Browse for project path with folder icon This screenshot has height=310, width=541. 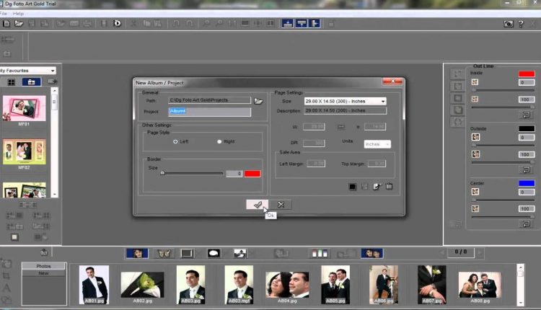[x=259, y=101]
